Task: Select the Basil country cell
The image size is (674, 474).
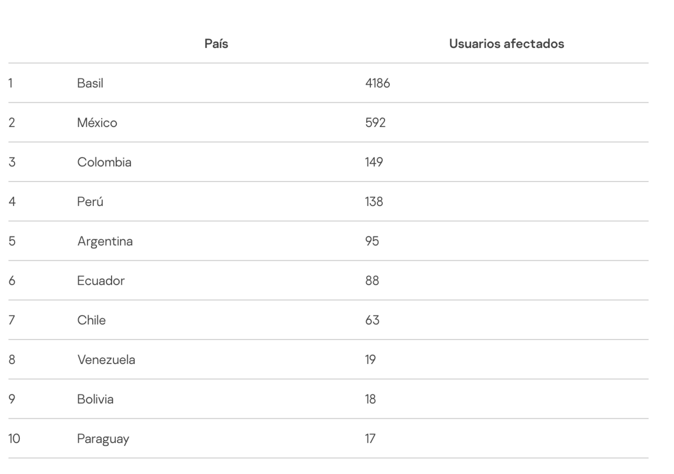Action: [90, 83]
